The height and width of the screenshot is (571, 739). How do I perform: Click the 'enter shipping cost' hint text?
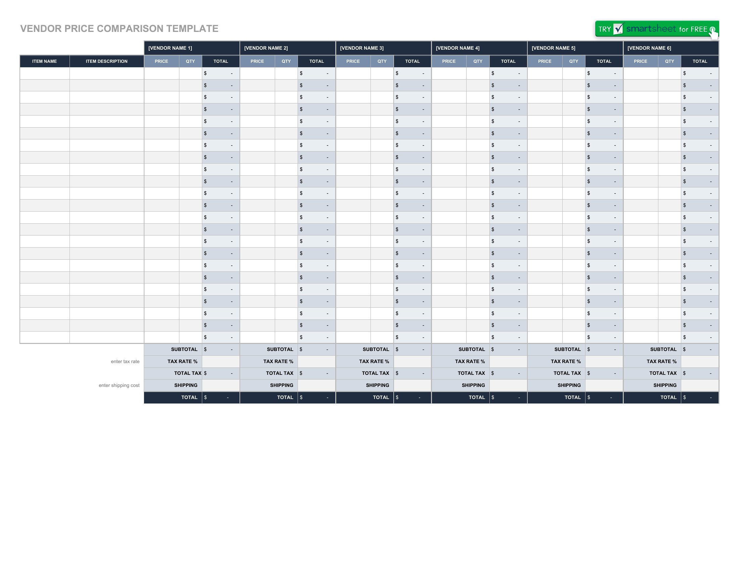[x=119, y=385]
